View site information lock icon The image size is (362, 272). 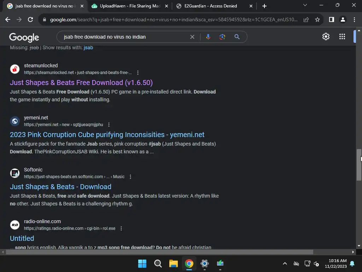click(x=45, y=20)
